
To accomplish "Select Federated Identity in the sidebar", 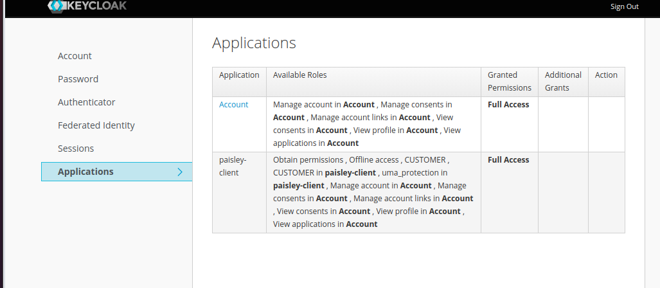I will [x=96, y=125].
